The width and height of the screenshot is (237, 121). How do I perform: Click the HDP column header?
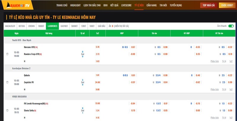point(122,33)
